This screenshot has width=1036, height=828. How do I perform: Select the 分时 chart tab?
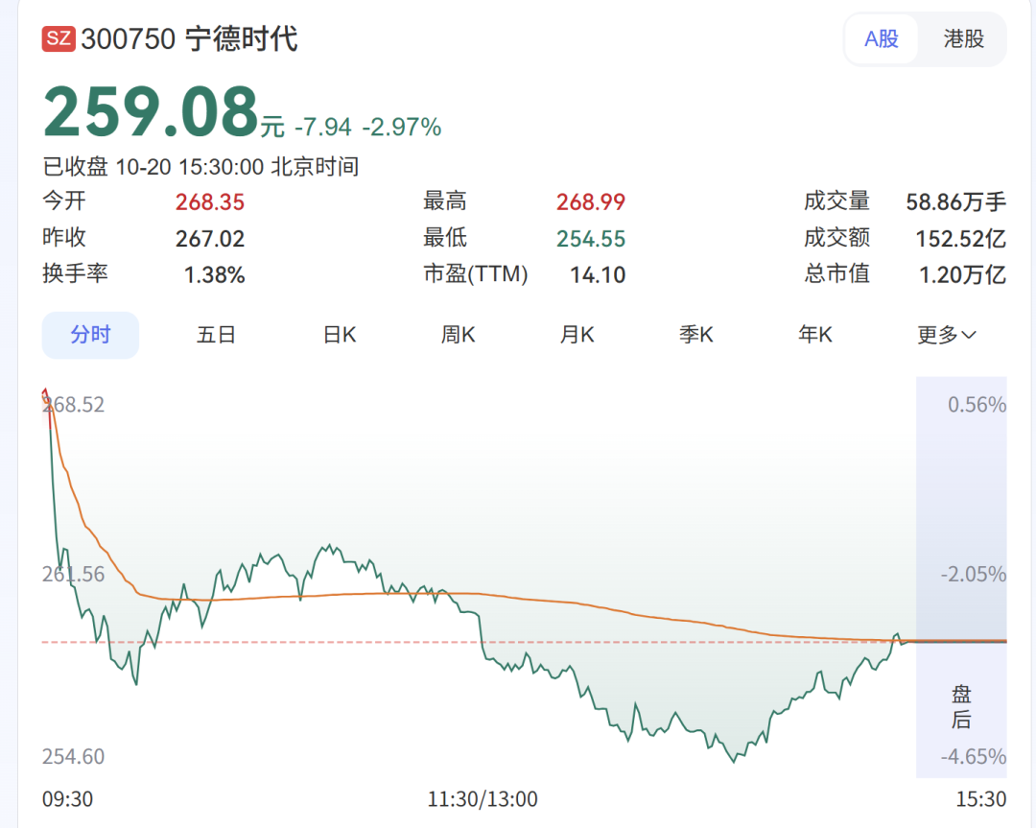coord(90,335)
